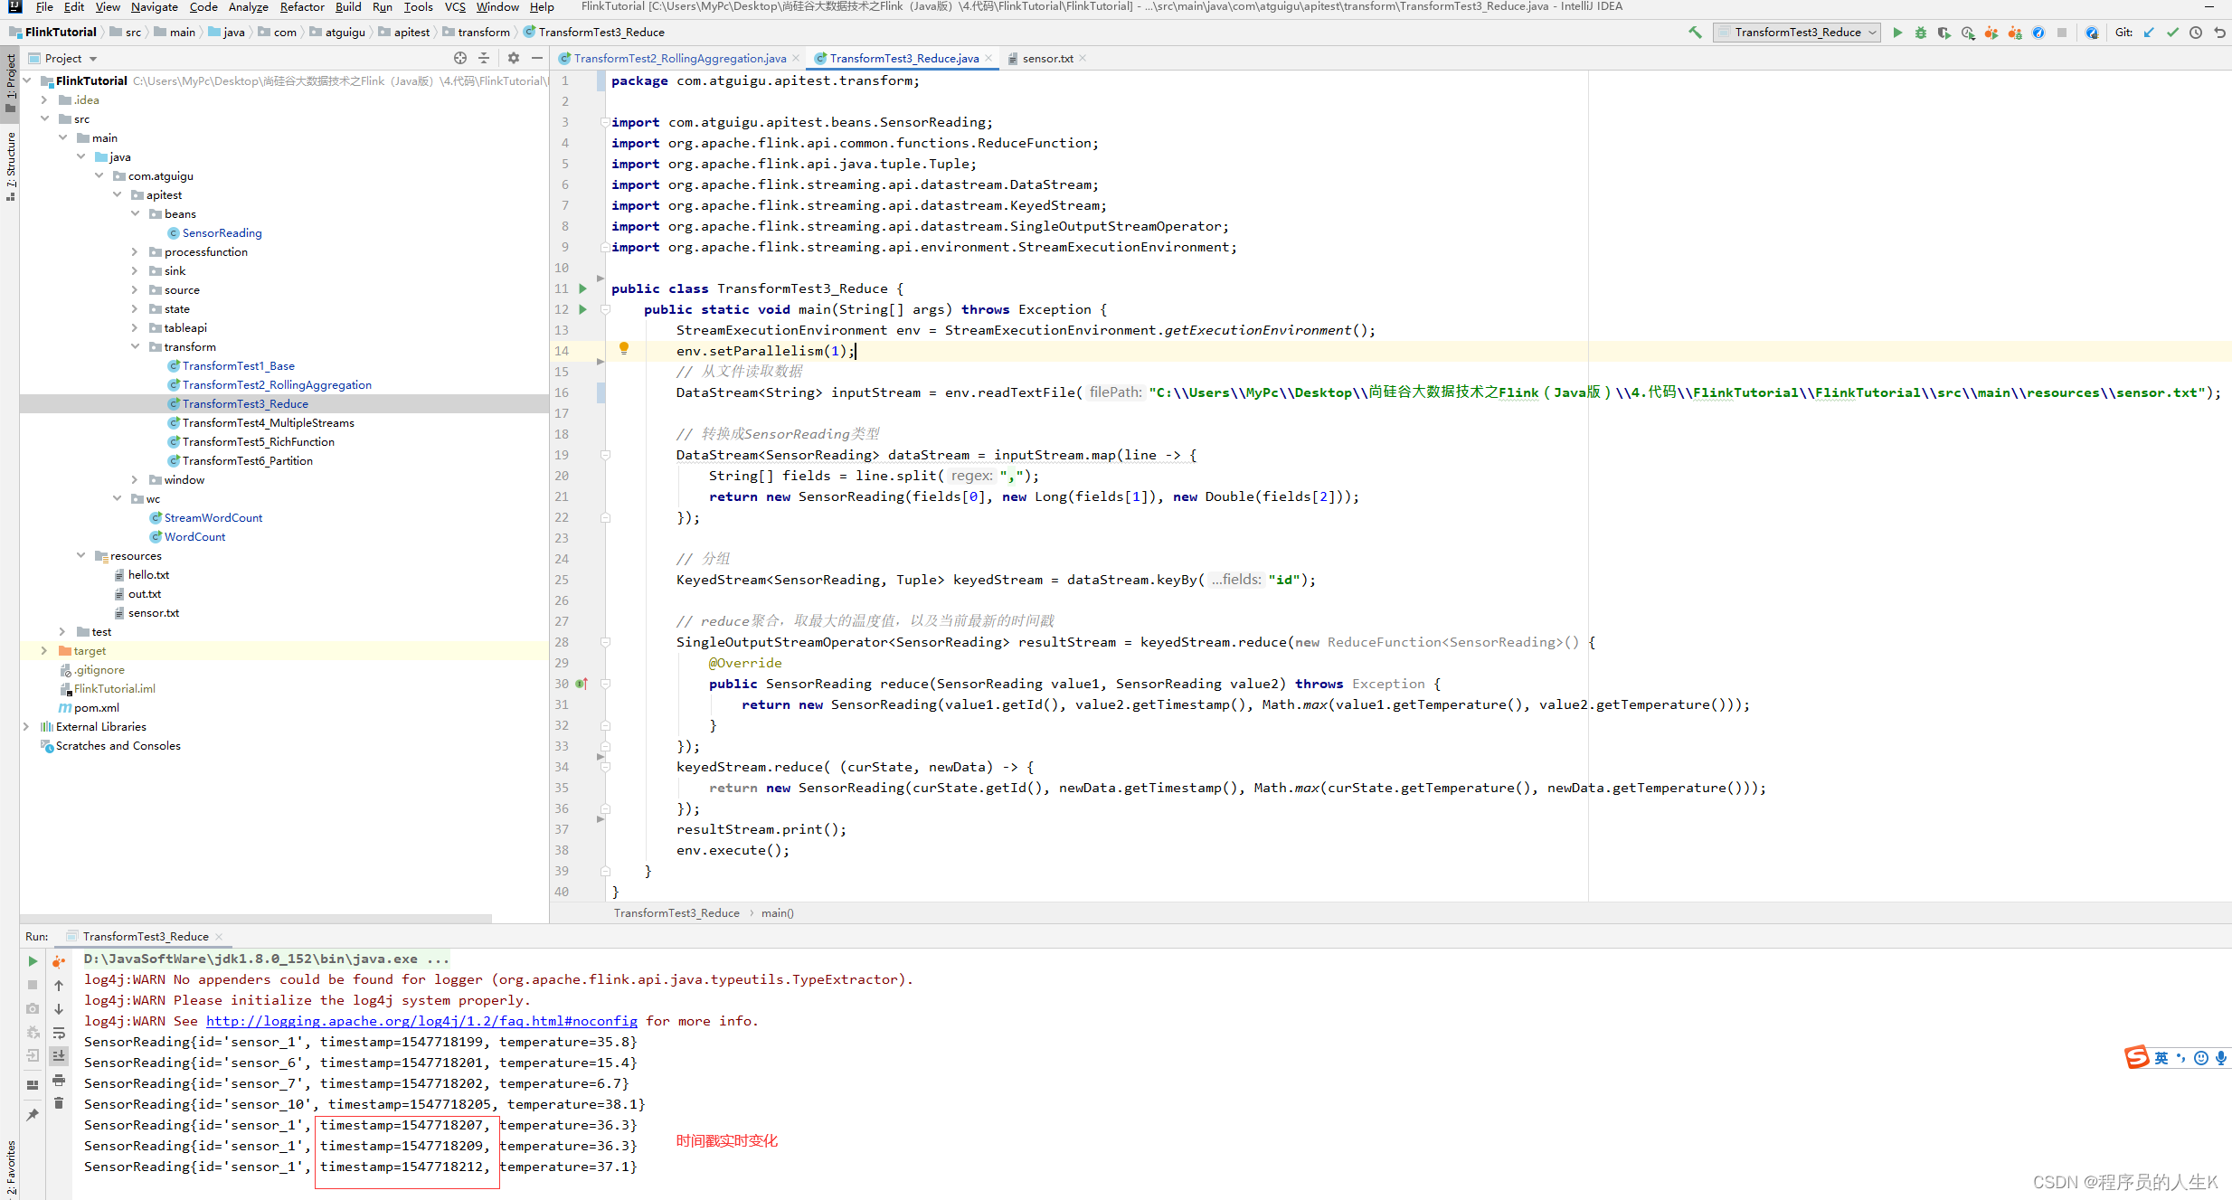
Task: Expand the target folder in project tree
Action: pos(44,651)
